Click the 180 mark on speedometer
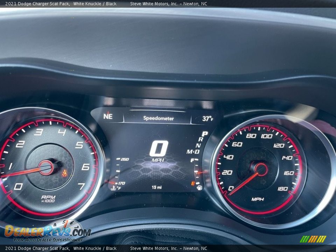The image size is (336, 252). (283, 189)
